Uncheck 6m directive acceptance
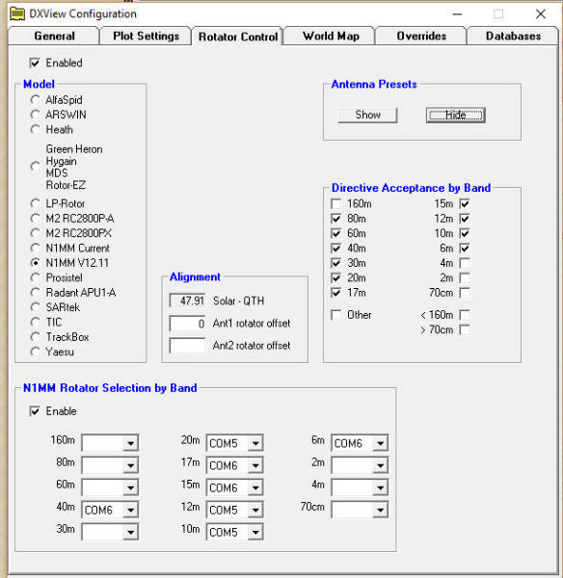 pyautogui.click(x=465, y=249)
